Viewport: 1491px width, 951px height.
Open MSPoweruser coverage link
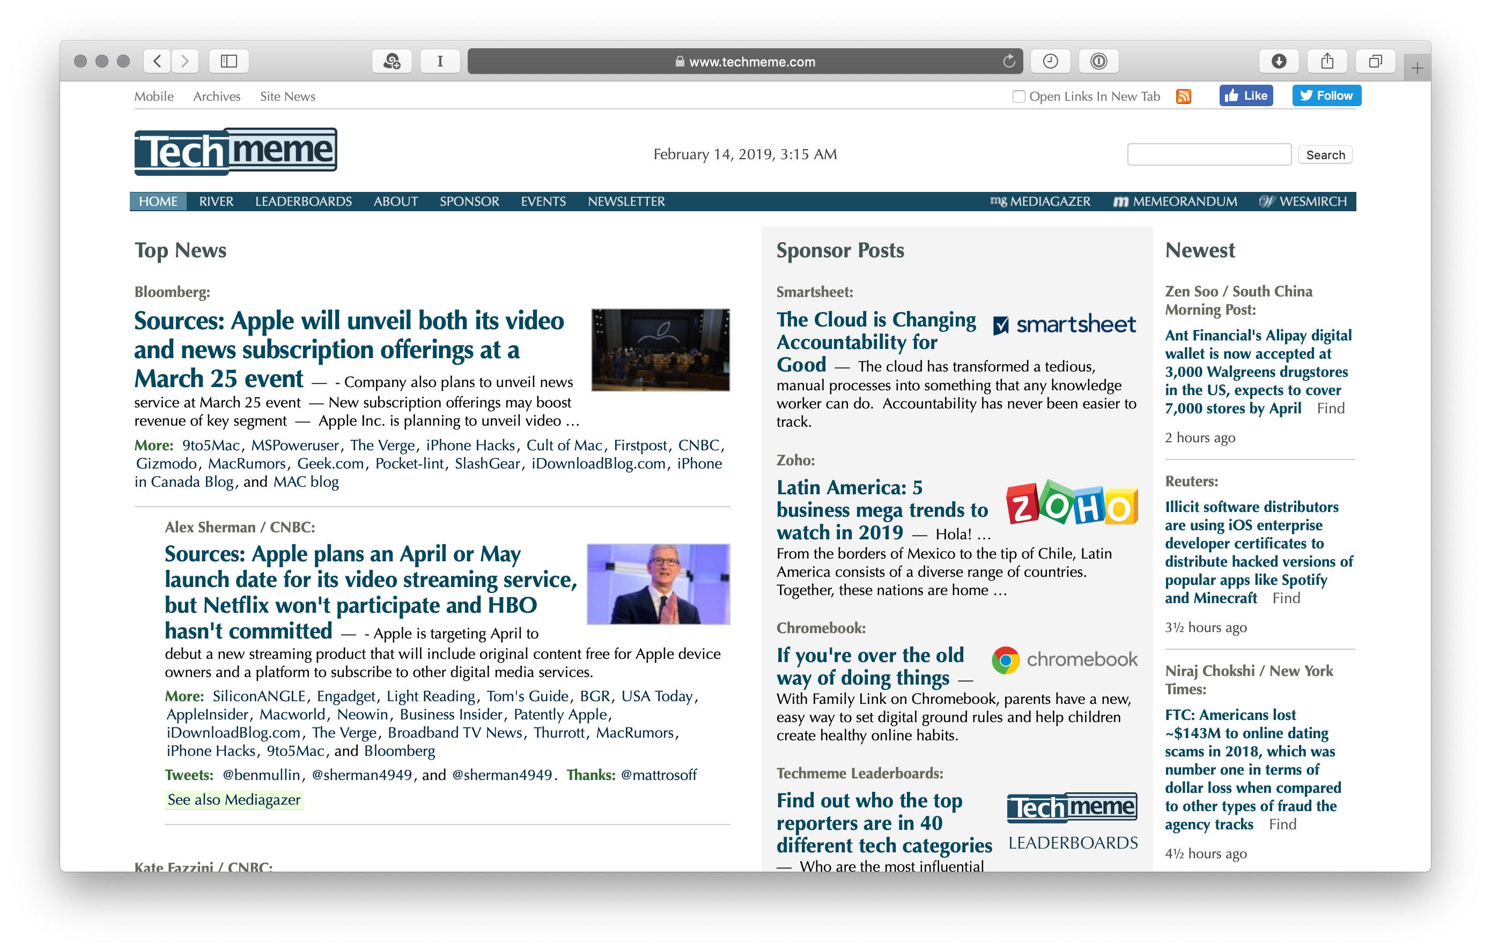pos(295,444)
